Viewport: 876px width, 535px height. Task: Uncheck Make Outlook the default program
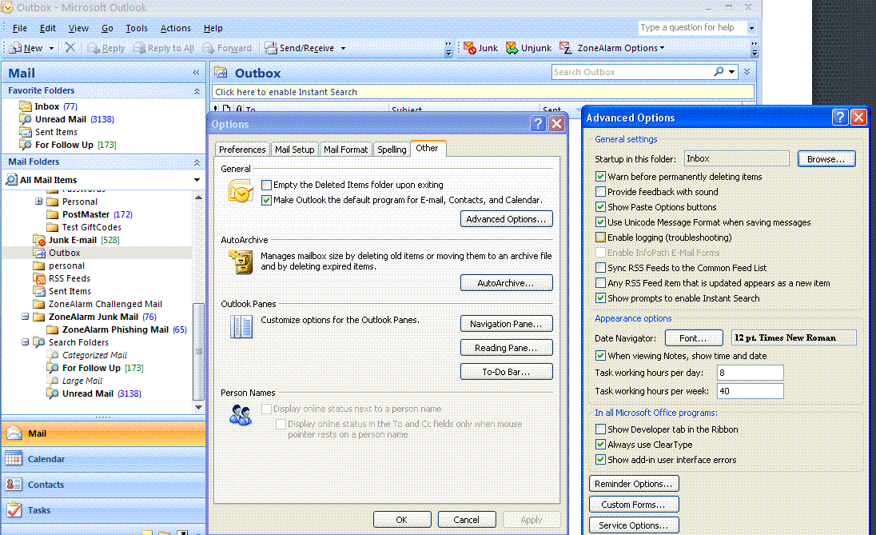tap(266, 200)
